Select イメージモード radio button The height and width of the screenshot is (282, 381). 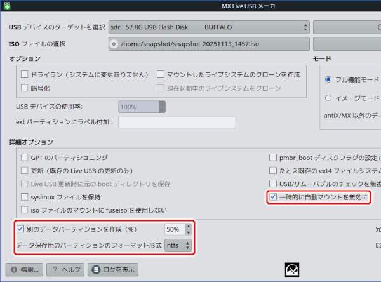[328, 98]
